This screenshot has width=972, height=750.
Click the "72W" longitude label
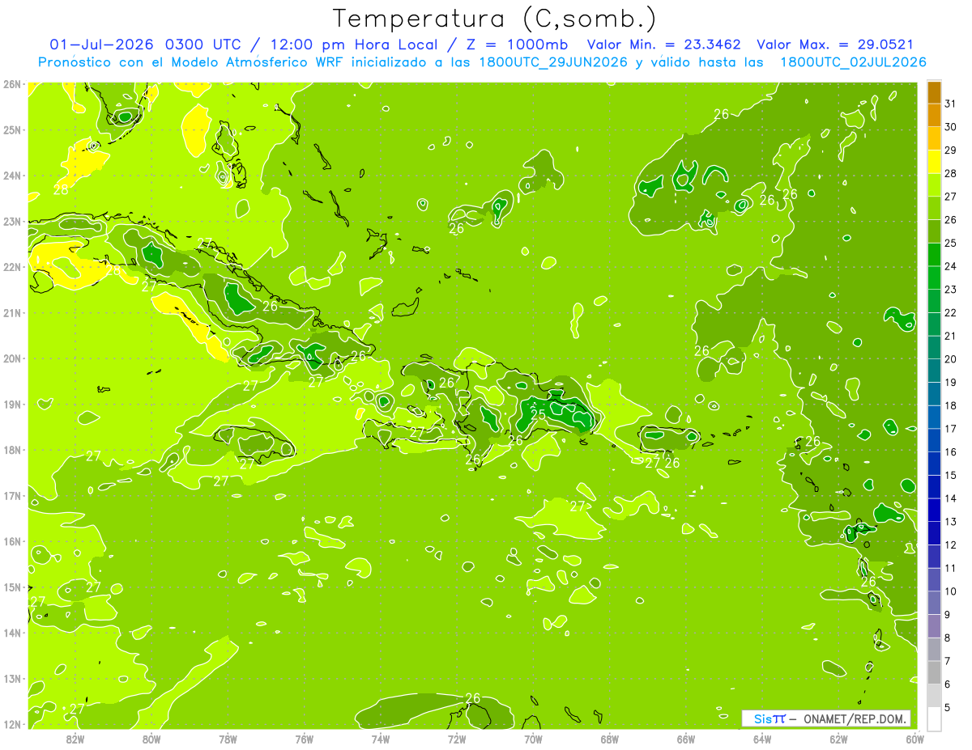(457, 739)
